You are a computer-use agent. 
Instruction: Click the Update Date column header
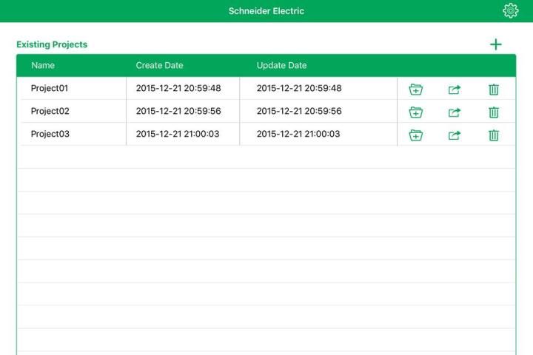pyautogui.click(x=281, y=66)
